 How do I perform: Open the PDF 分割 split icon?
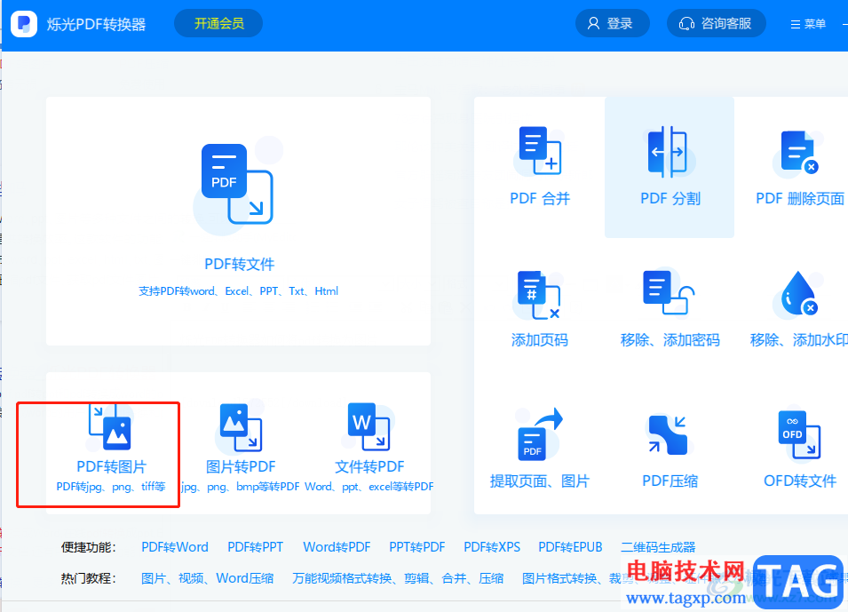(670, 152)
